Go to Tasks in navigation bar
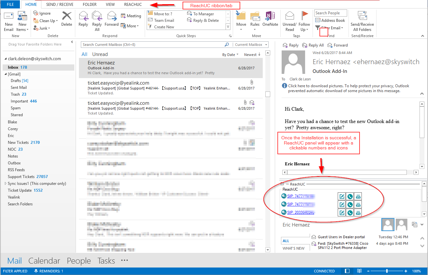Screen dimensions: 428x275 pos(106,261)
